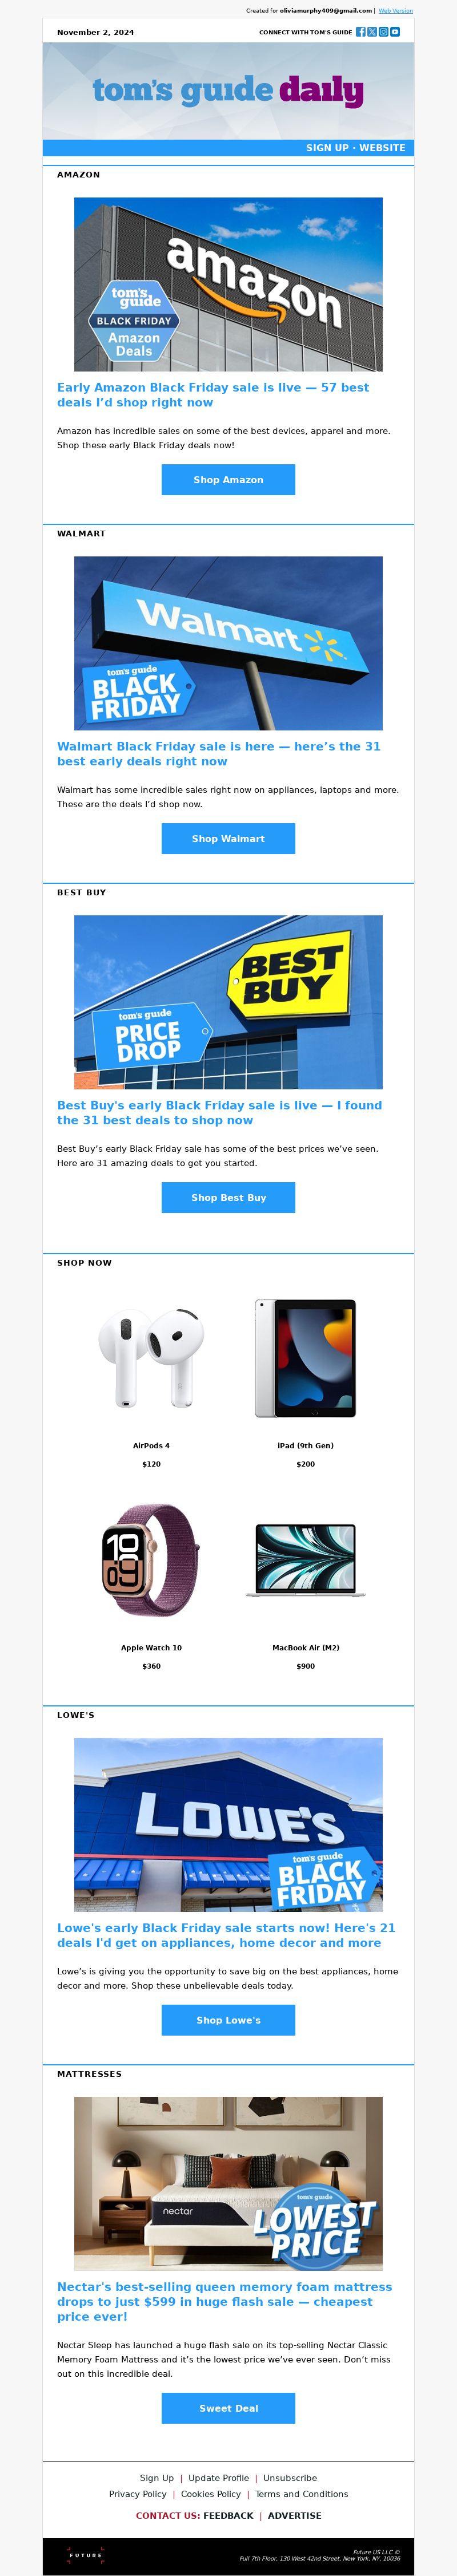Click the Shop Walmart button
Viewport: 457px width, 2576px height.
coord(228,839)
